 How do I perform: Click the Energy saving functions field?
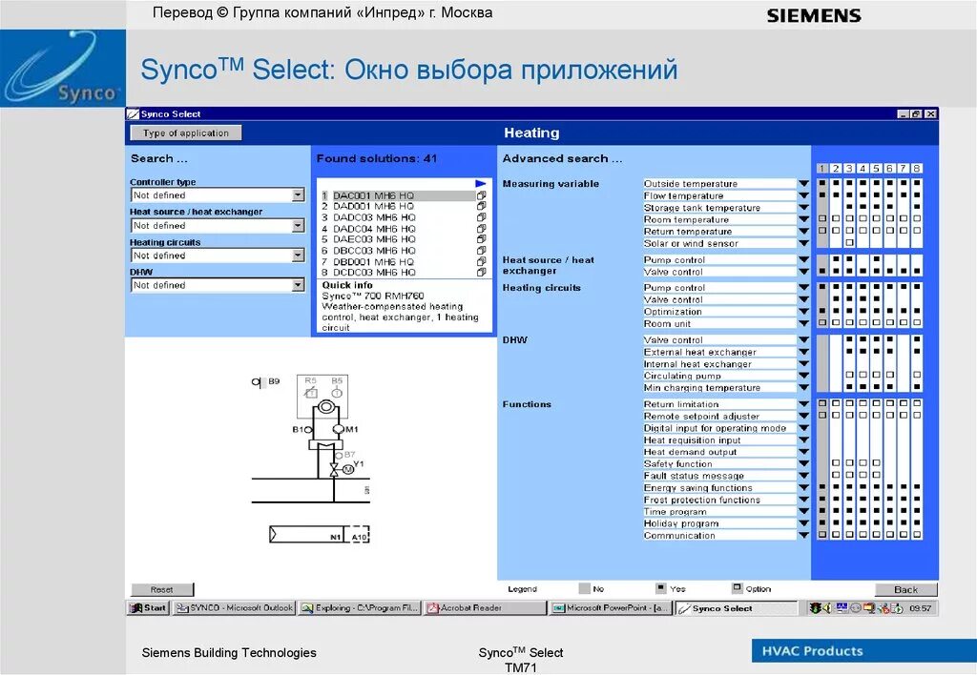tap(719, 488)
